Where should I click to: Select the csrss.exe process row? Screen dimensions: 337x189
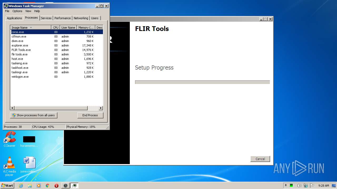[x=57, y=32]
